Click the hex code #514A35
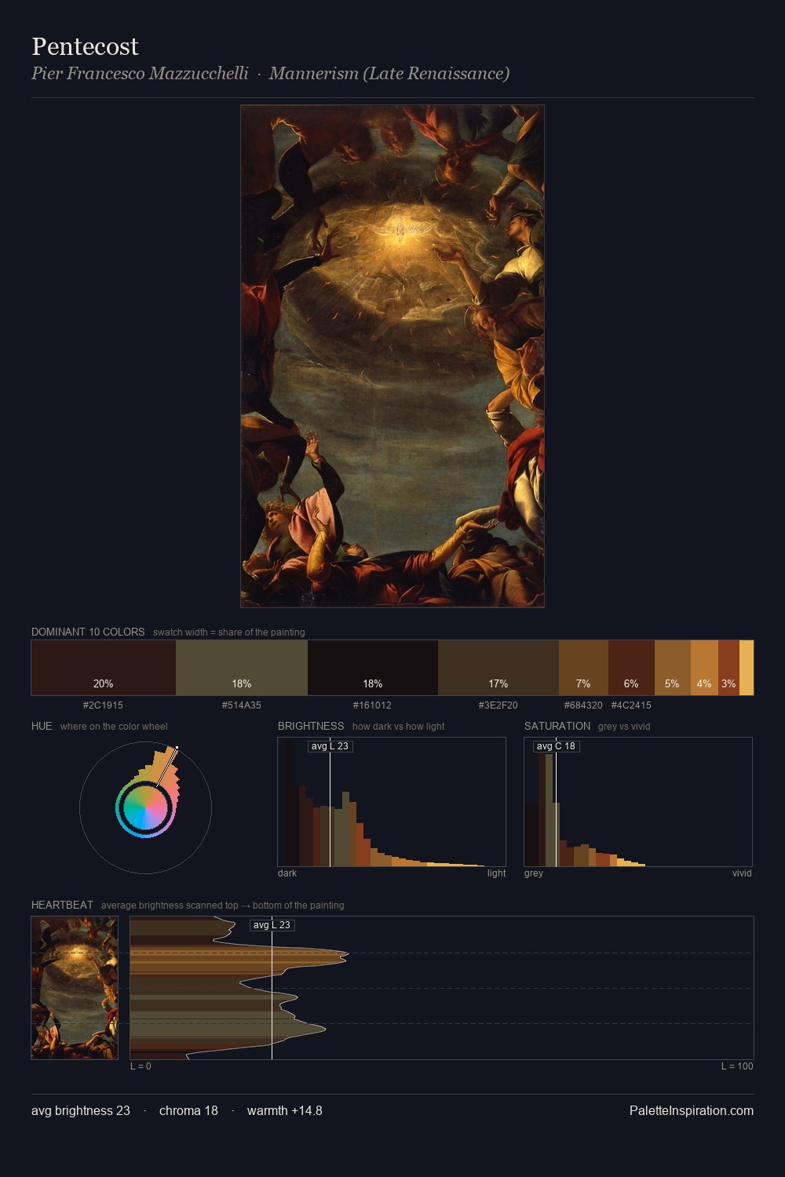Screen dimensions: 785x1177 (242, 705)
